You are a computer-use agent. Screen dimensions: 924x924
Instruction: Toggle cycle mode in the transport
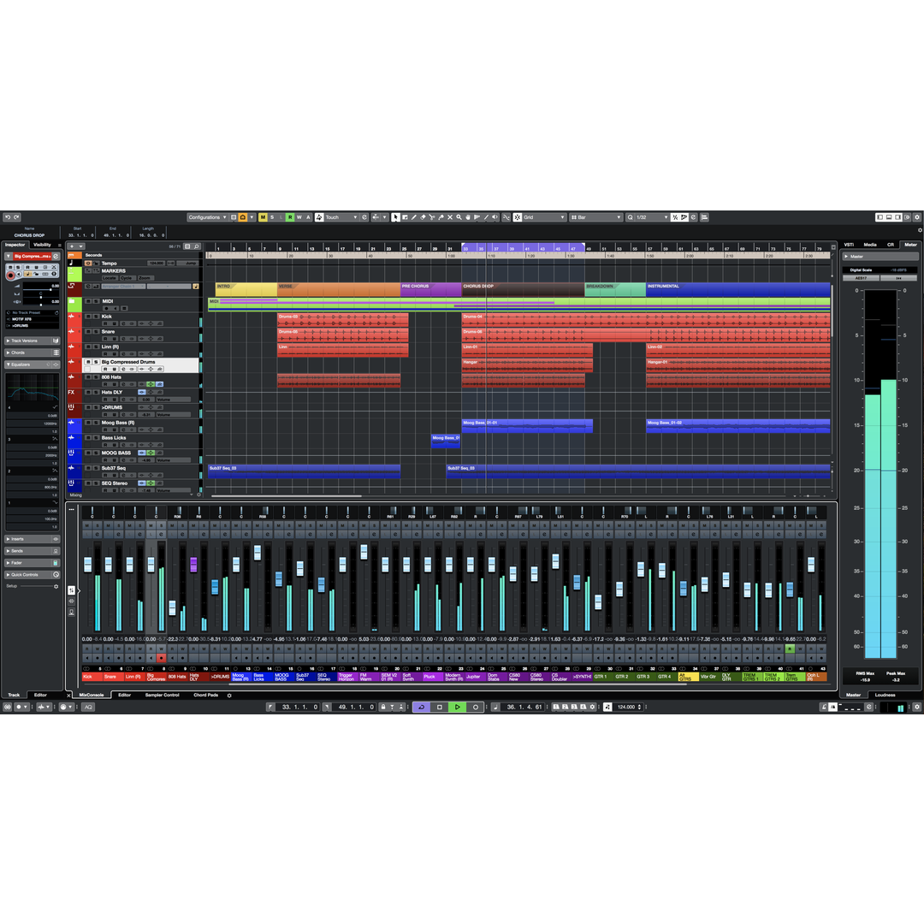421,707
